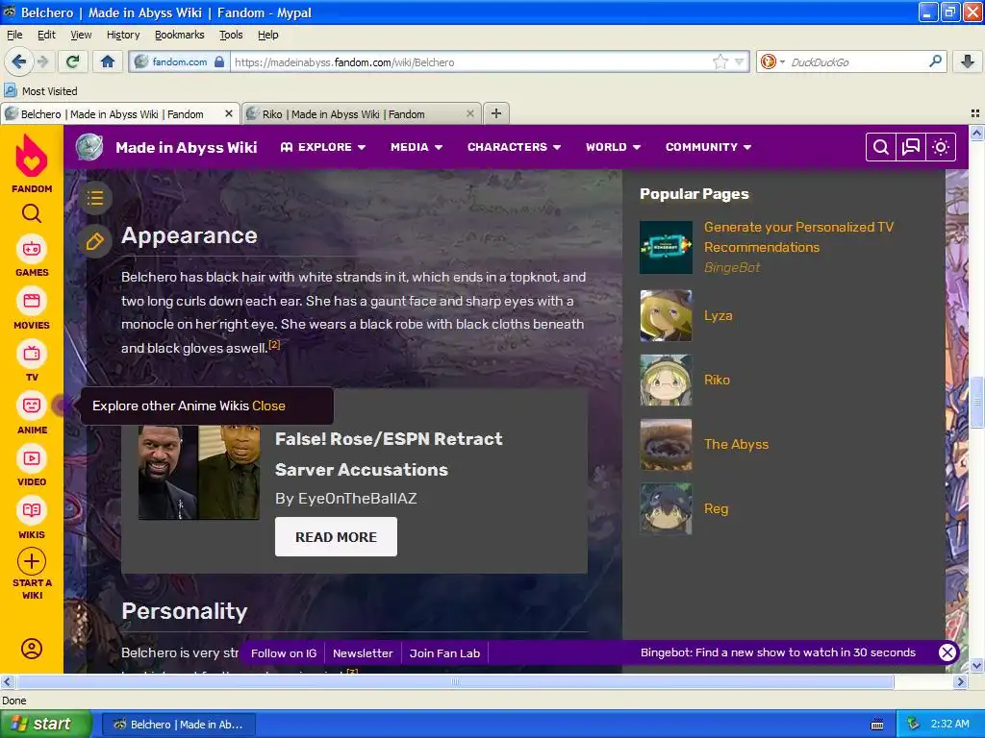The height and width of the screenshot is (738, 985).
Task: Open the downloads arrow icon
Action: pyautogui.click(x=968, y=61)
